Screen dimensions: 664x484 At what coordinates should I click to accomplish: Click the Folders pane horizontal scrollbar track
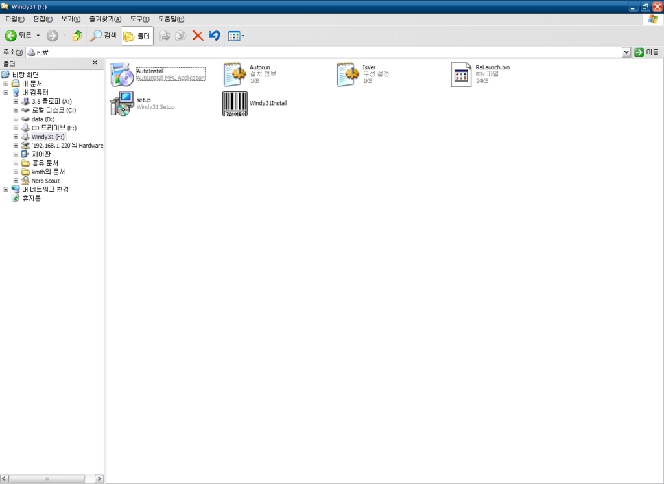52,479
